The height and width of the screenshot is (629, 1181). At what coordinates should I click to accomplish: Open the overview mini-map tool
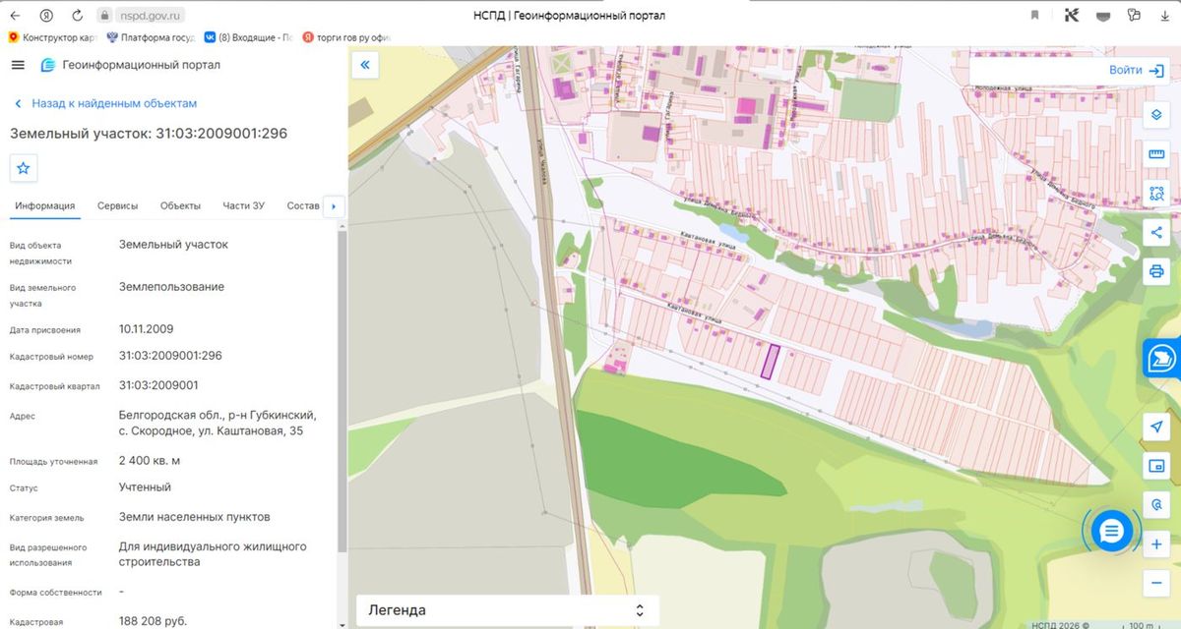click(1157, 466)
